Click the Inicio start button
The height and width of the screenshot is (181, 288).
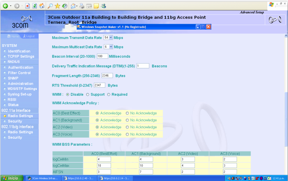pyautogui.click(x=11, y=178)
